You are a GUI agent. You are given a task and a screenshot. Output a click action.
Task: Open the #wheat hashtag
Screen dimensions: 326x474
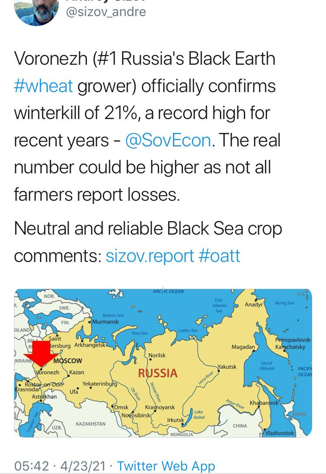43,86
